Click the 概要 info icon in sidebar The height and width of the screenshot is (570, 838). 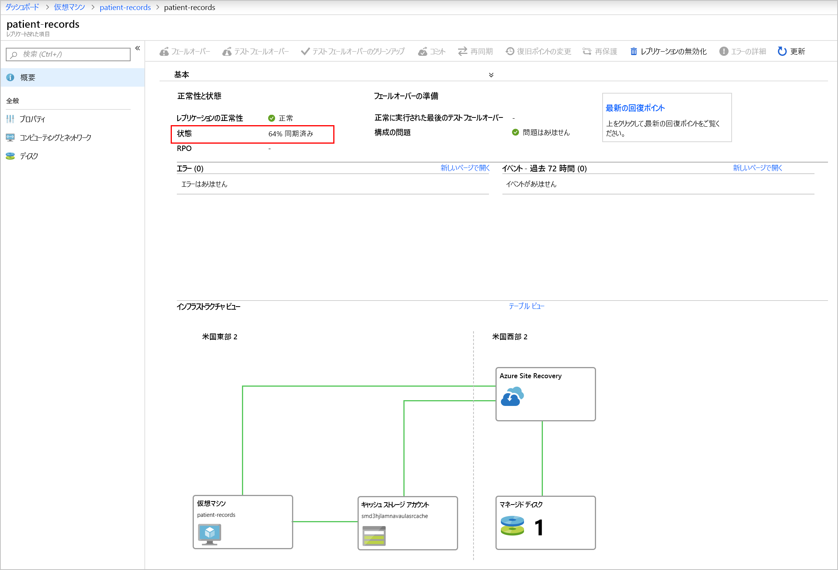tap(10, 77)
